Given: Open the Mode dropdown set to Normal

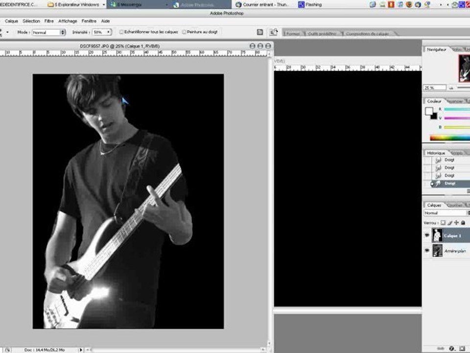Looking at the screenshot, I should [48, 32].
